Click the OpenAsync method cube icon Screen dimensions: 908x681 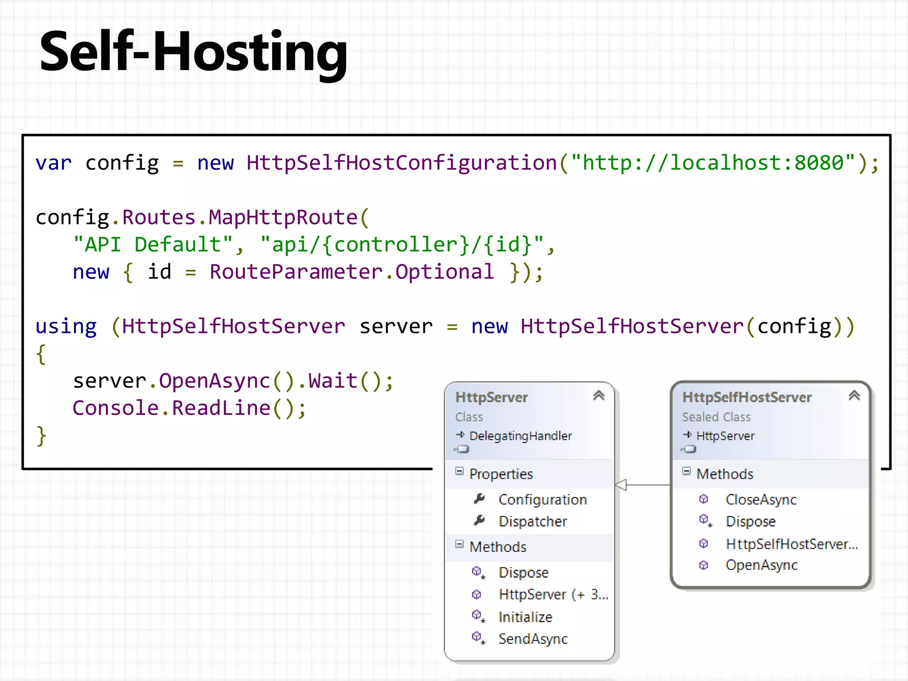pos(704,565)
